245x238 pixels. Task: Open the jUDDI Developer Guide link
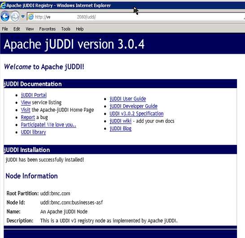click(x=133, y=106)
